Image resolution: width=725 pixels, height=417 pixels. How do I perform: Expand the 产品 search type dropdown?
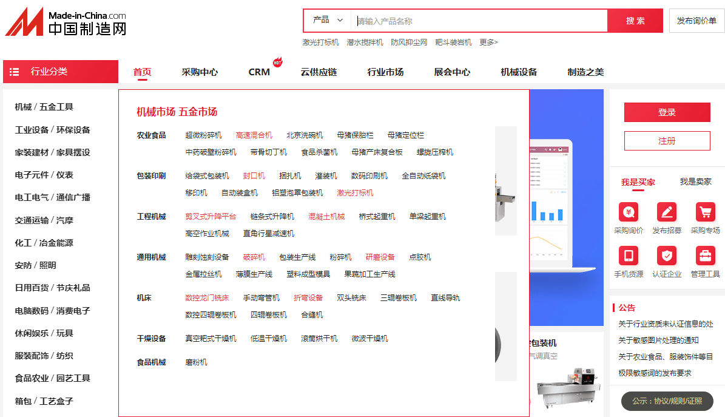[x=328, y=21]
